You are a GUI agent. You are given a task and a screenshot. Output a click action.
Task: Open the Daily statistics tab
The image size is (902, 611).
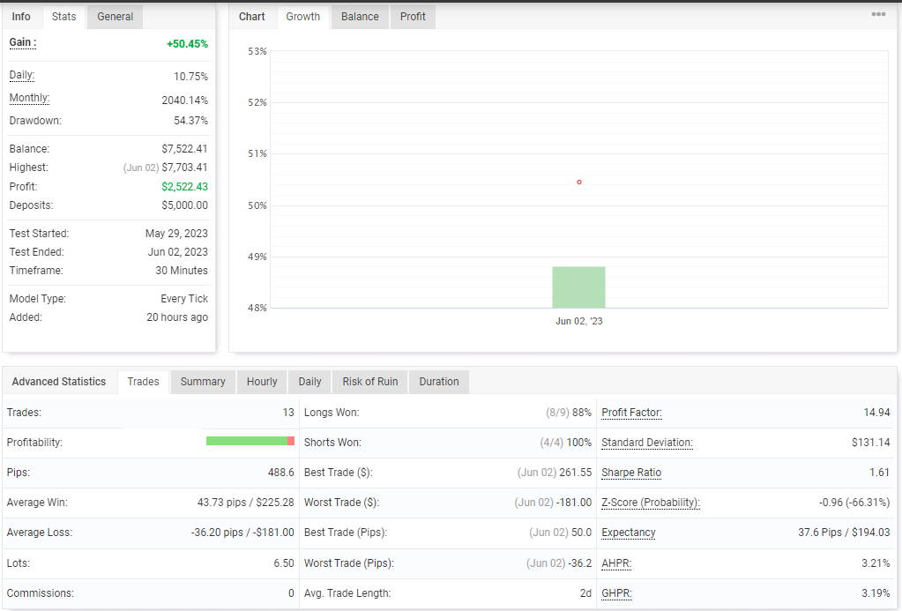point(309,382)
